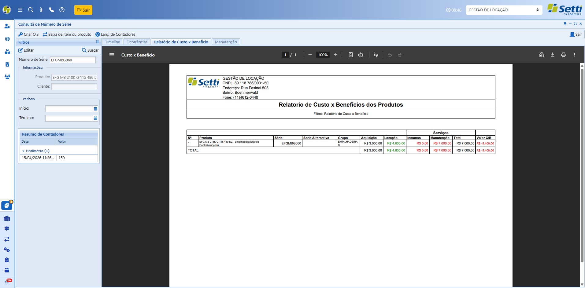Click the Buscar button in Filtros

(x=90, y=50)
